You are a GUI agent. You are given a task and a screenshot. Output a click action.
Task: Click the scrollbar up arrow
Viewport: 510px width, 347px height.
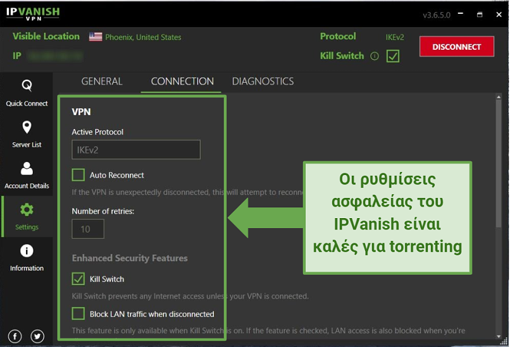click(499, 97)
